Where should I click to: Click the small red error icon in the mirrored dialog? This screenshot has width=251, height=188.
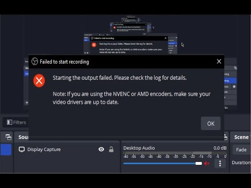coord(94,45)
